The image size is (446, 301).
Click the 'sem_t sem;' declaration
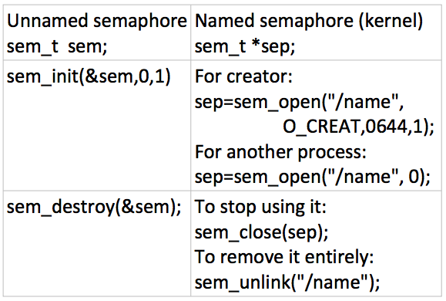pyautogui.click(x=57, y=46)
